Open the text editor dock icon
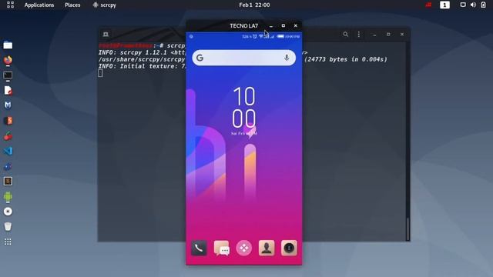The image size is (493, 277). click(x=8, y=91)
